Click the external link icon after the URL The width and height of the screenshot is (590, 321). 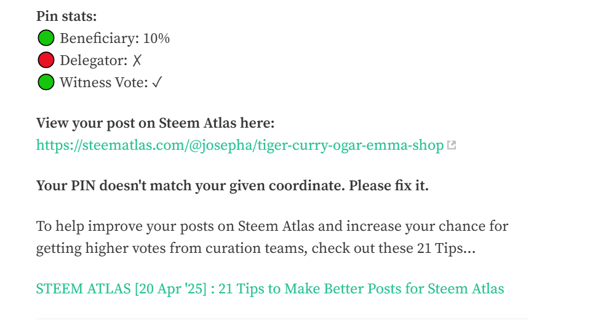coord(452,145)
